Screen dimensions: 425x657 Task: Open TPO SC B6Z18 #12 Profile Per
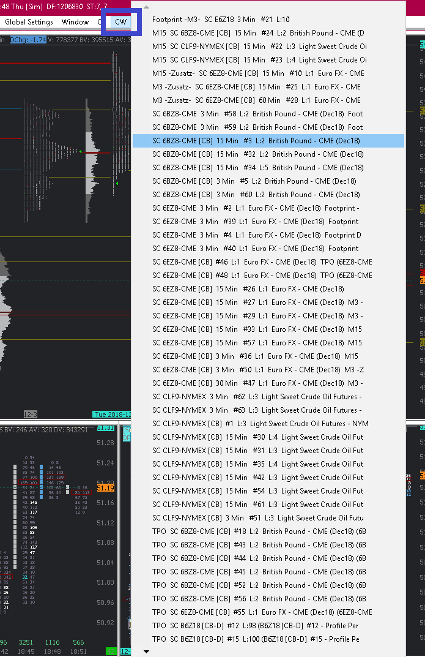(x=268, y=626)
